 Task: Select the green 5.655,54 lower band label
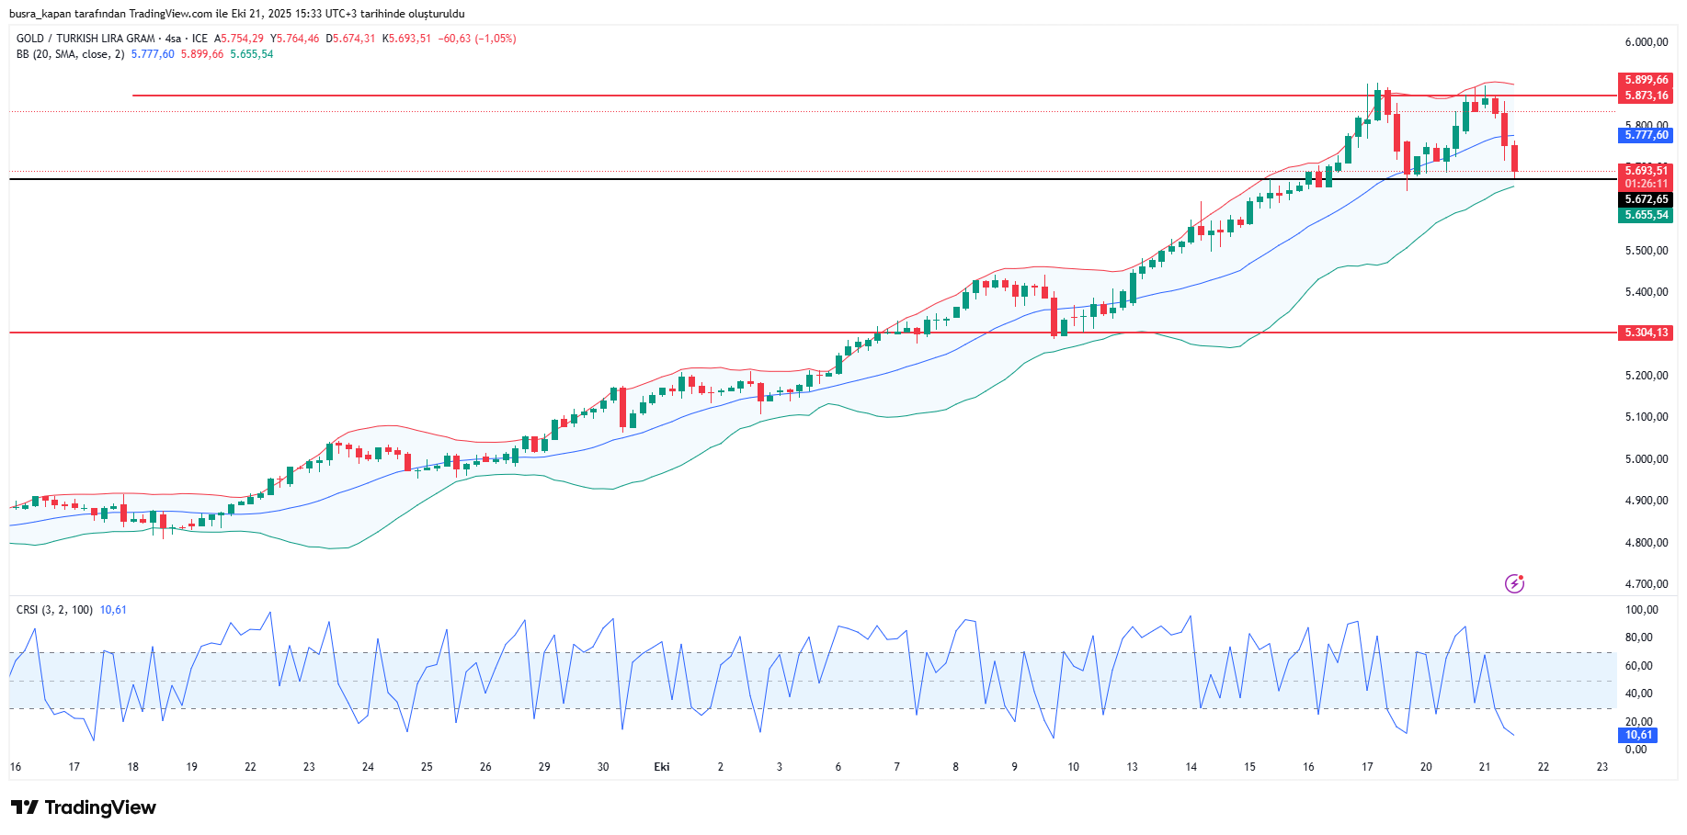pos(1645,215)
